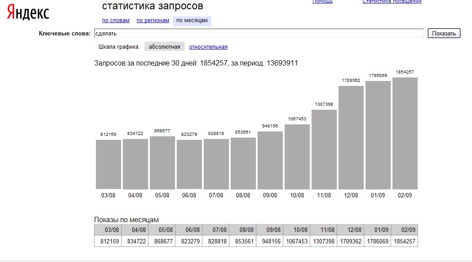Viewport: 472px width, 262px height.
Task: Click the bar for 12/08
Action: (351, 137)
